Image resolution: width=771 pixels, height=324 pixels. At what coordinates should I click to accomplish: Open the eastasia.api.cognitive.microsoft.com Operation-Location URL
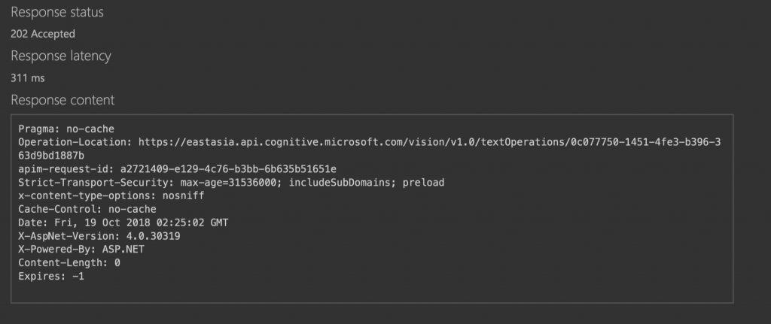click(x=429, y=142)
